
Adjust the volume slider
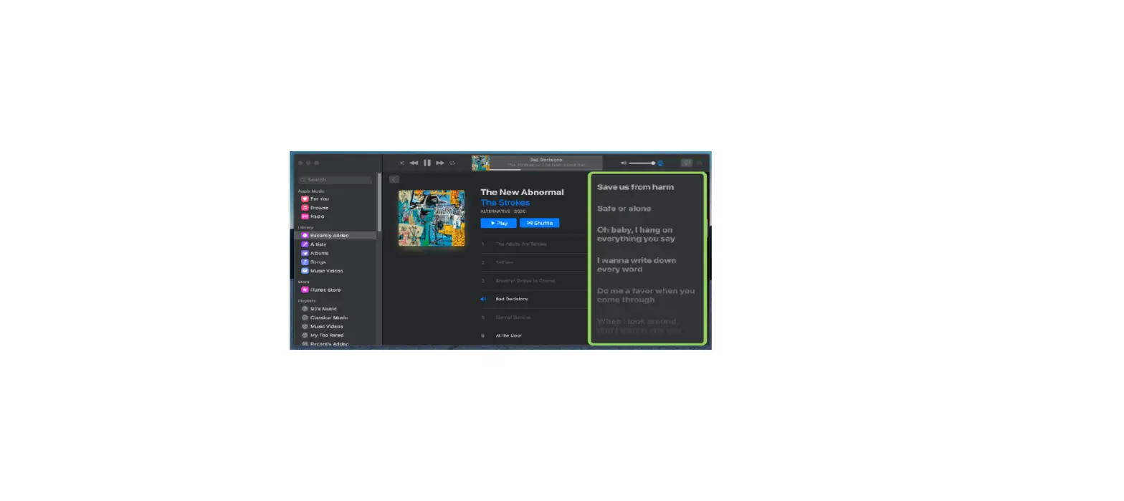642,163
